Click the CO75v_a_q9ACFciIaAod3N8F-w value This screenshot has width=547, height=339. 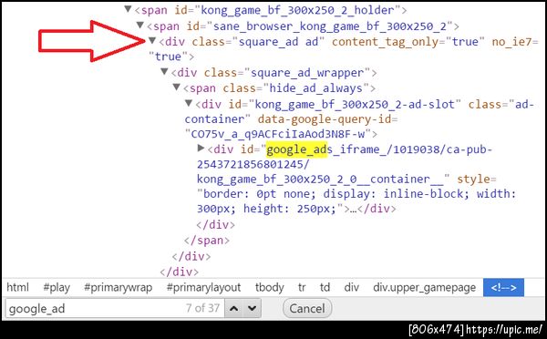click(278, 134)
